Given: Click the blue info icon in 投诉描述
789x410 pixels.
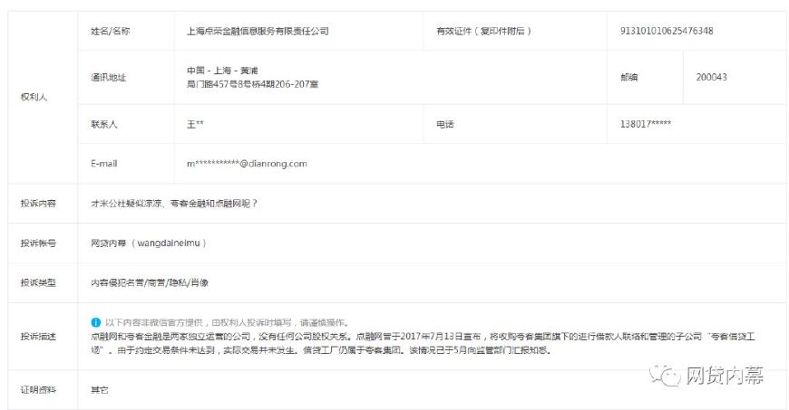Looking at the screenshot, I should click(x=95, y=322).
